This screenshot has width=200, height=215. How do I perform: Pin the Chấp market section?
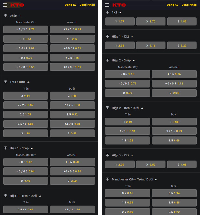[x=5, y=16]
